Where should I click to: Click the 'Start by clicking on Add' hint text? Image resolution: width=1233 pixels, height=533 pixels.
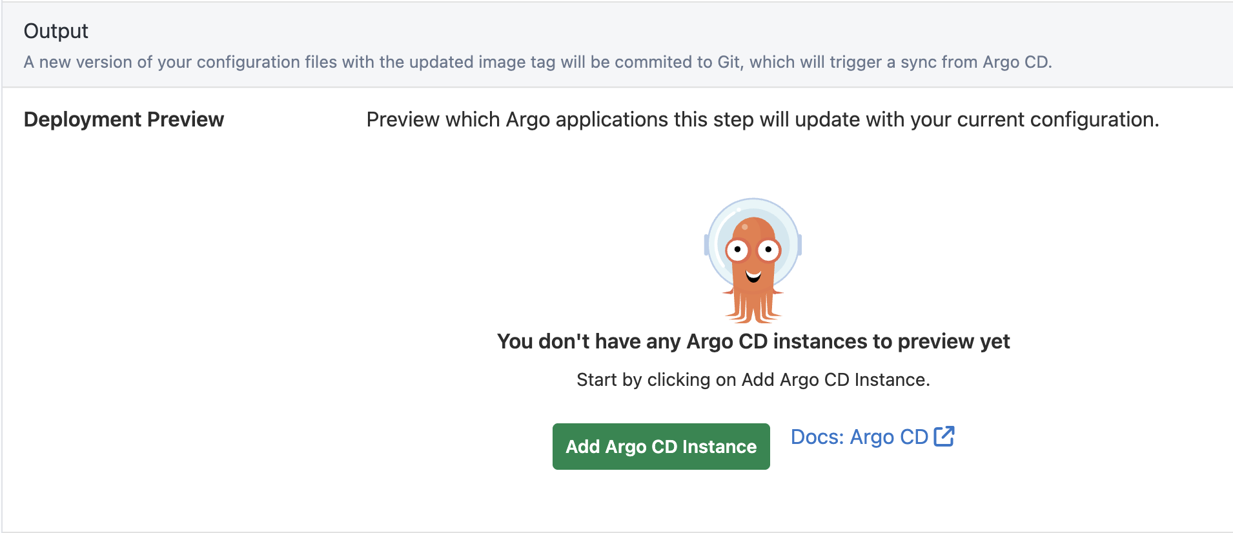pyautogui.click(x=753, y=379)
